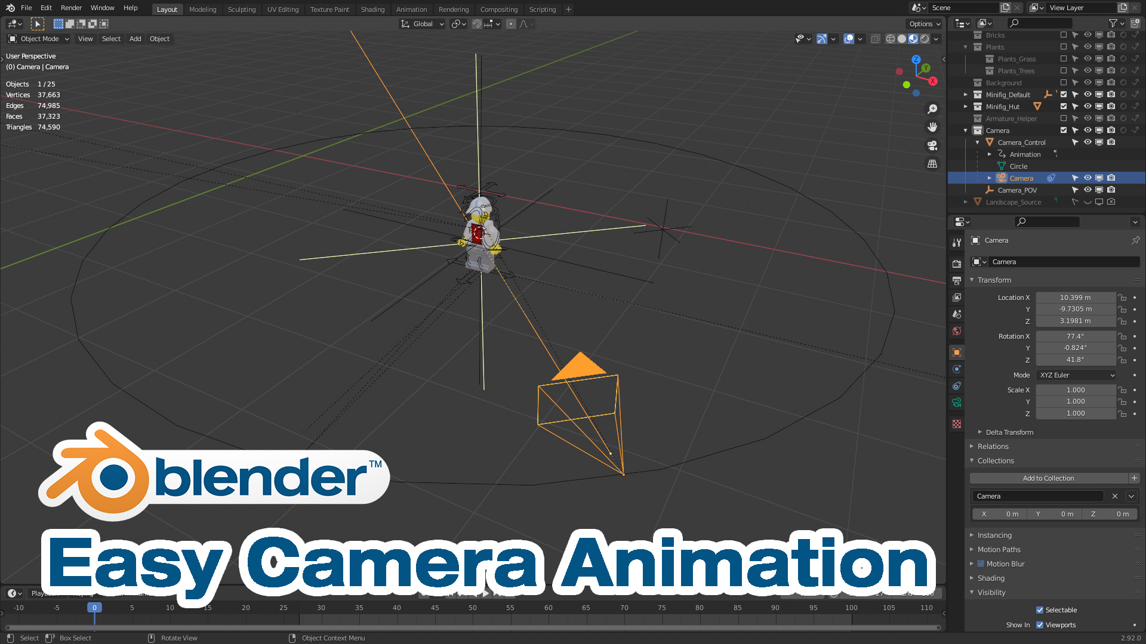Open the viewport Options dropdown

(x=925, y=24)
